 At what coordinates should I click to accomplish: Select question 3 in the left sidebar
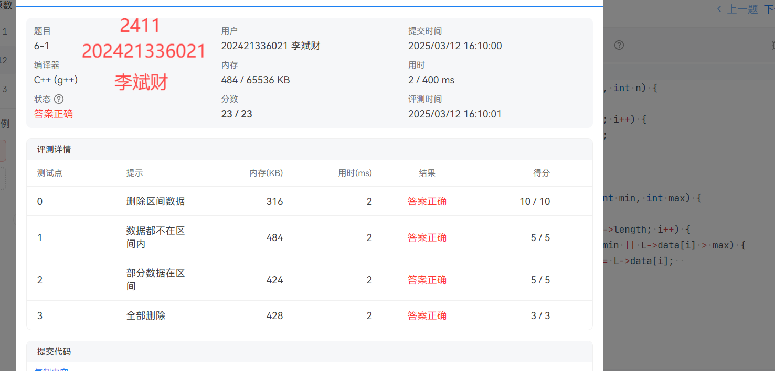tap(5, 89)
